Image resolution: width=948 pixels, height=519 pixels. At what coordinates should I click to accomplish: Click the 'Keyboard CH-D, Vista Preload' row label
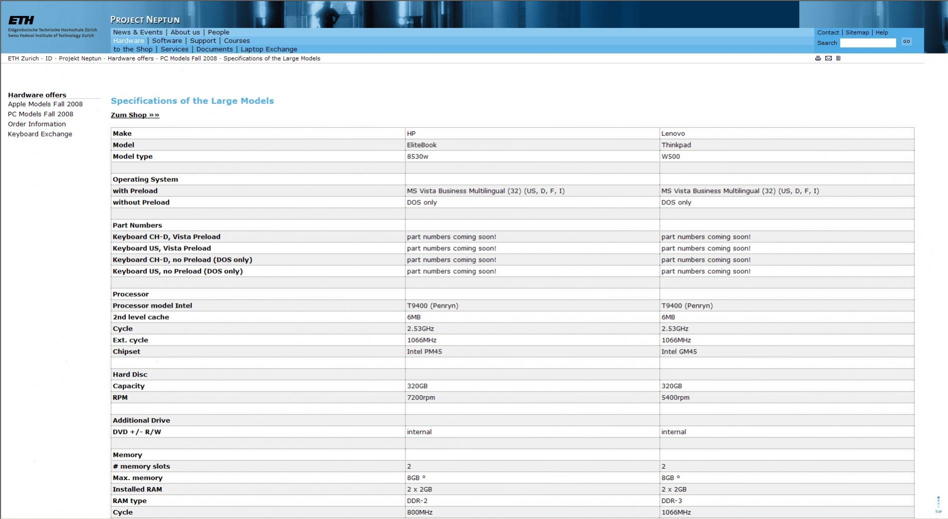(x=166, y=237)
